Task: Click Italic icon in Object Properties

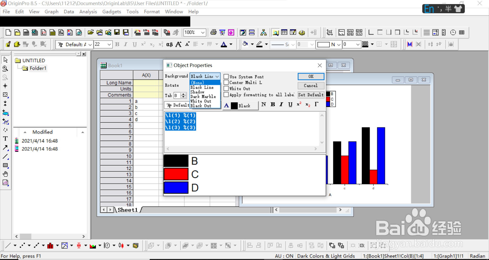Action: (x=281, y=104)
